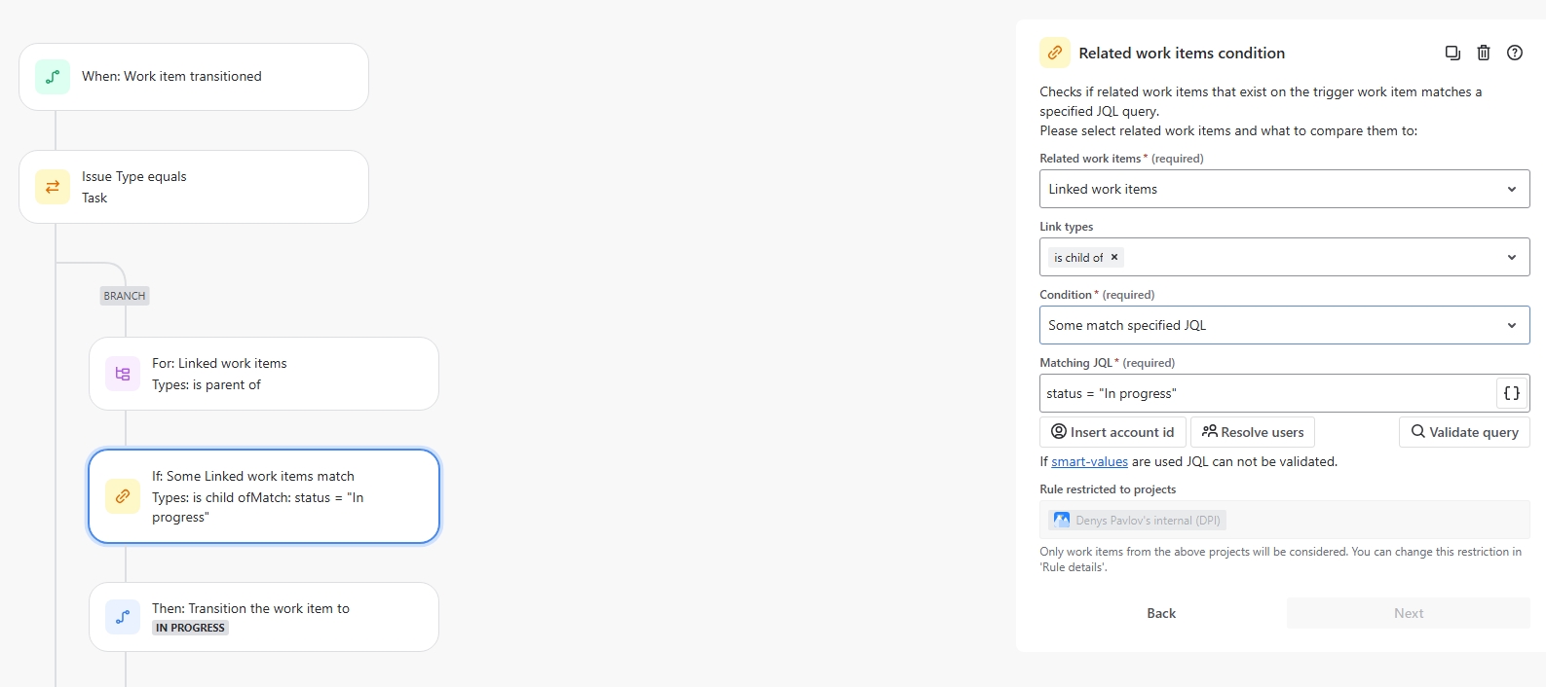Remove the 'is child of' link type
The height and width of the screenshot is (687, 1546).
[1114, 257]
